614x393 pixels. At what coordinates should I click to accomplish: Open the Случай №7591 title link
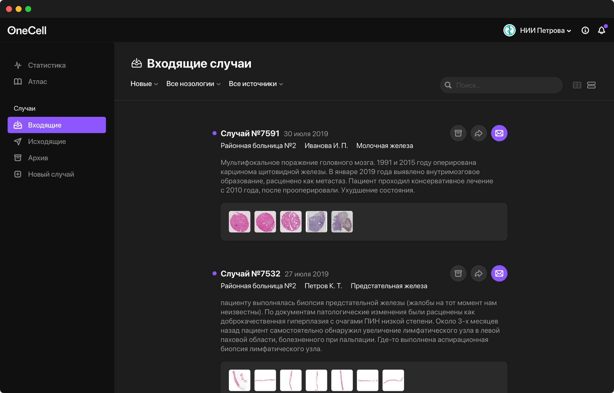[x=250, y=133]
